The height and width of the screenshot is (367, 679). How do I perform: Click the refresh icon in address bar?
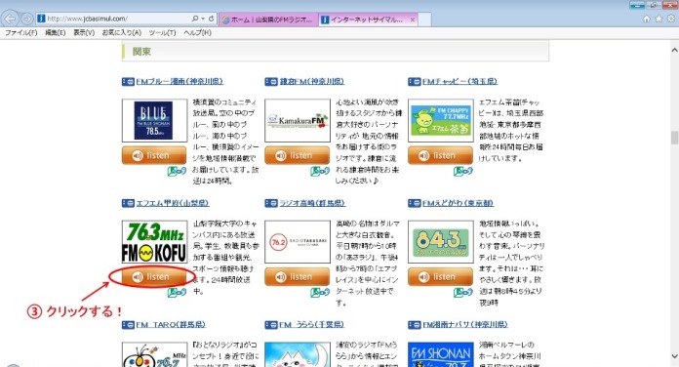(212, 19)
